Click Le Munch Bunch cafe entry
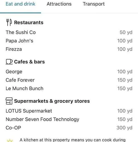Image resolution: width=138 pixels, height=142 pixels. coord(69,89)
